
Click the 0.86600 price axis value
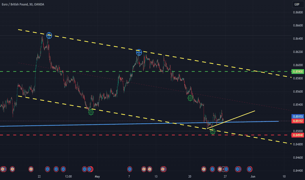[298, 26]
